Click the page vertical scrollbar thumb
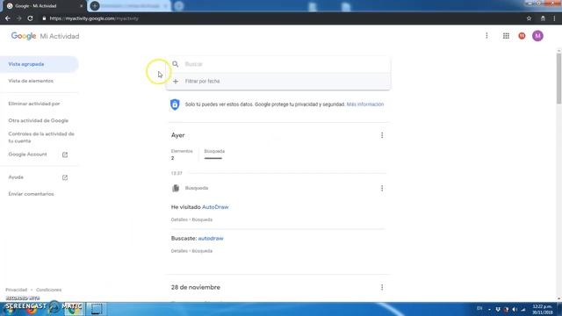 point(558,79)
